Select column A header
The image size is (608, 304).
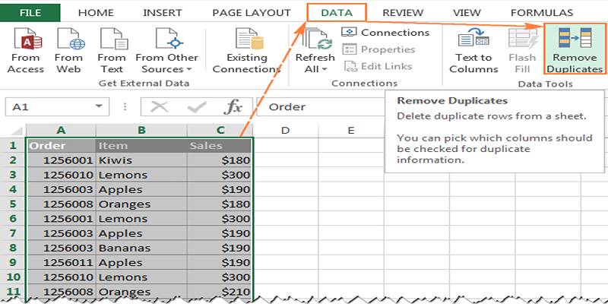[x=61, y=130]
